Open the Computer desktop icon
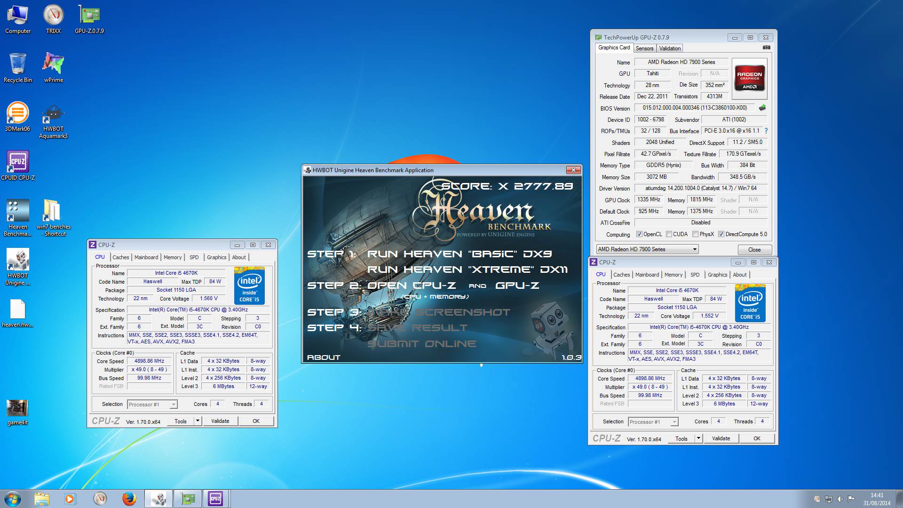The height and width of the screenshot is (508, 903). (x=18, y=19)
